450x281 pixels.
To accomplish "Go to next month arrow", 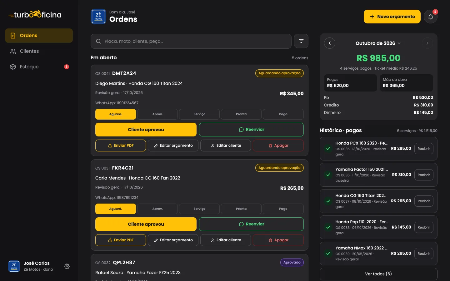I will tap(427, 43).
